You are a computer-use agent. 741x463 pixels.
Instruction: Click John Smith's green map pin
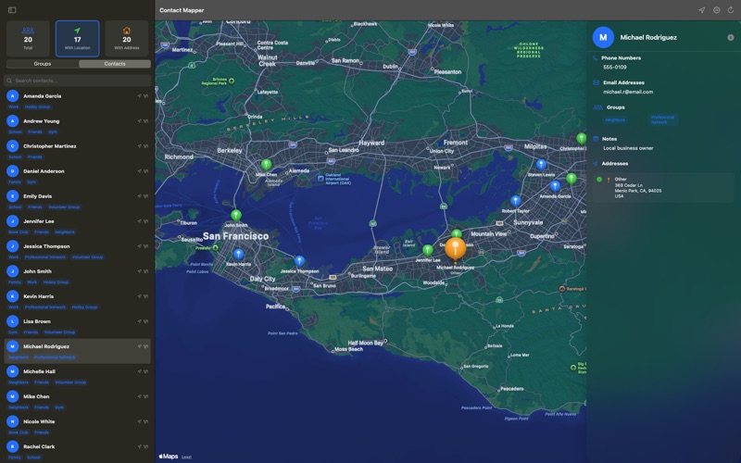pyautogui.click(x=236, y=215)
